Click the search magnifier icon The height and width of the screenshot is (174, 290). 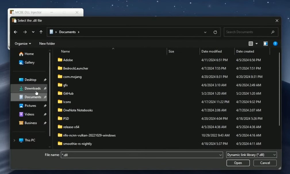tap(273, 32)
